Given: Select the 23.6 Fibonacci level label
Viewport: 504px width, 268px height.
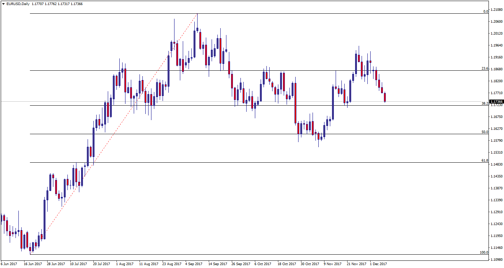Looking at the screenshot, I should point(485,69).
